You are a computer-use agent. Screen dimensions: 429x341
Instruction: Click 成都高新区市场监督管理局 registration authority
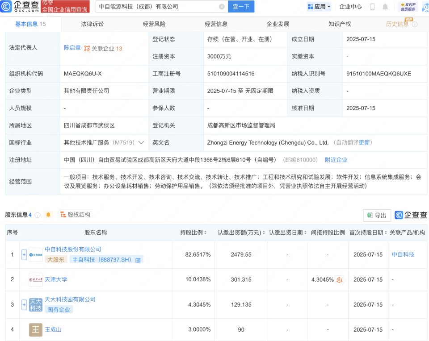(241, 125)
